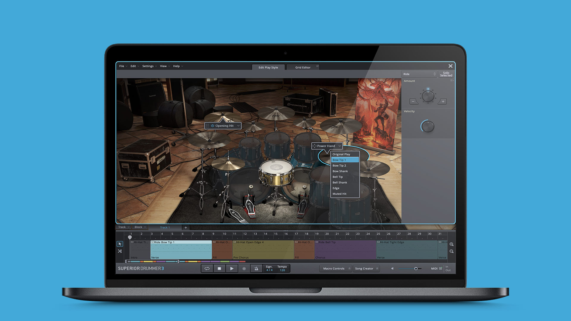Image resolution: width=571 pixels, height=321 pixels.
Task: Select the Pre Chorus song block
Action: point(263,250)
